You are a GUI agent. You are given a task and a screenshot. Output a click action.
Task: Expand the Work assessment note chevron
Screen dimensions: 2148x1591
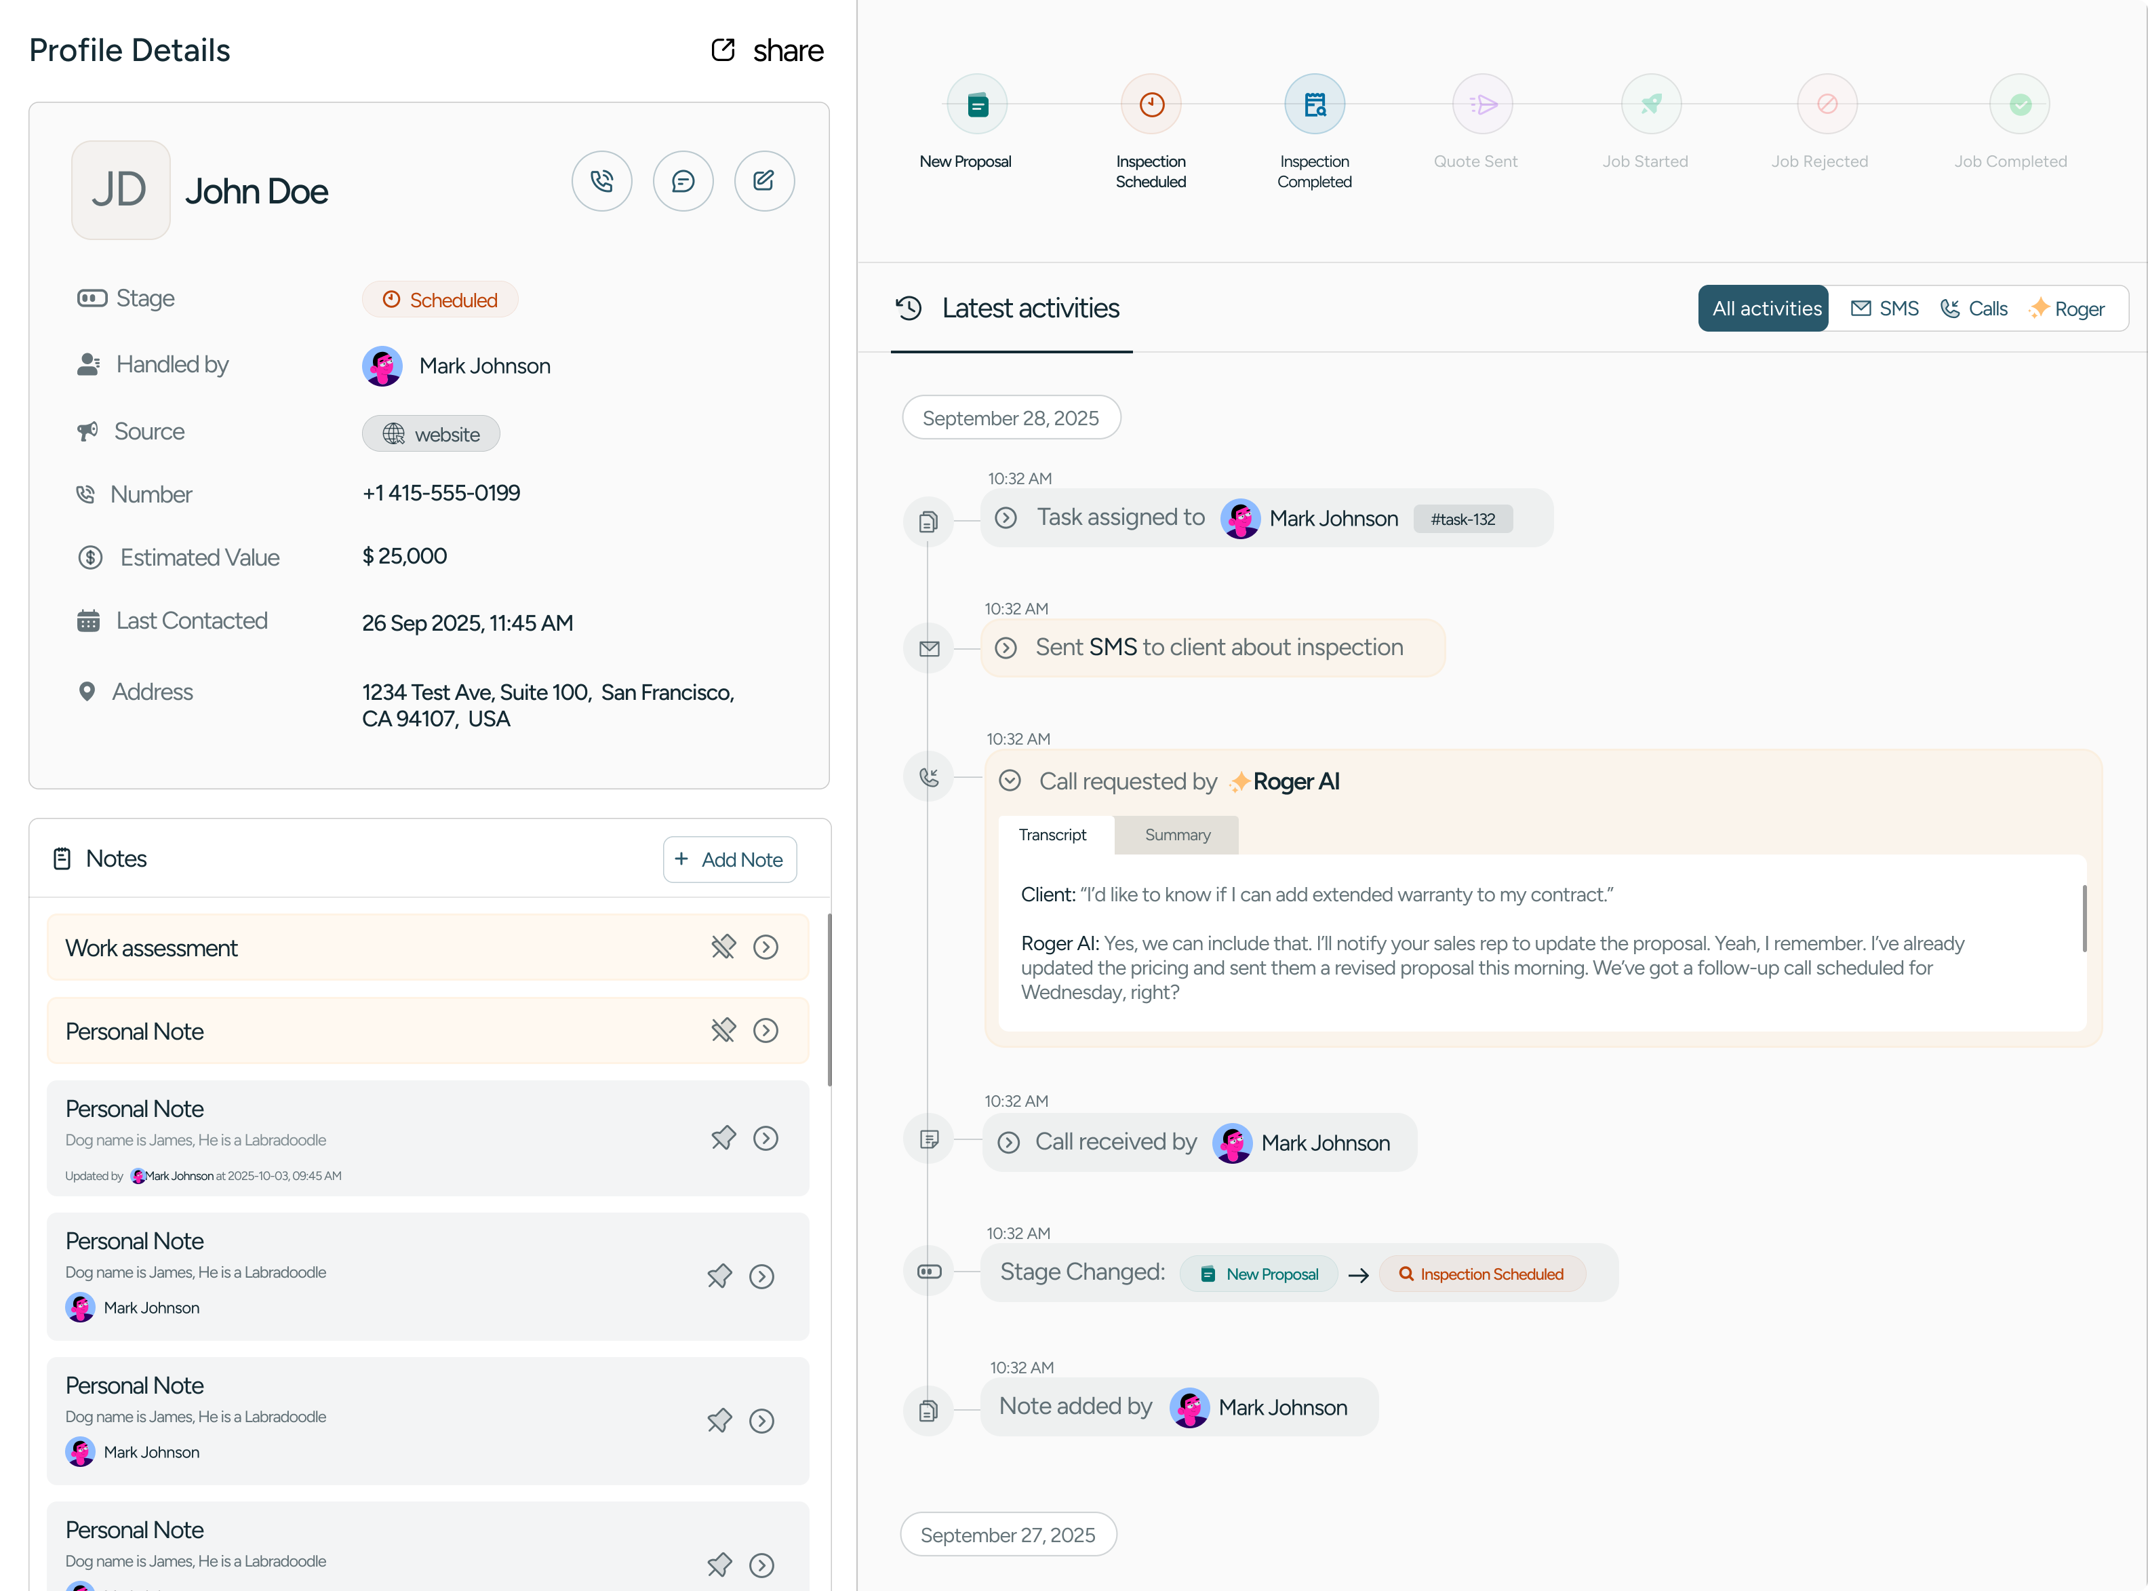[x=765, y=947]
